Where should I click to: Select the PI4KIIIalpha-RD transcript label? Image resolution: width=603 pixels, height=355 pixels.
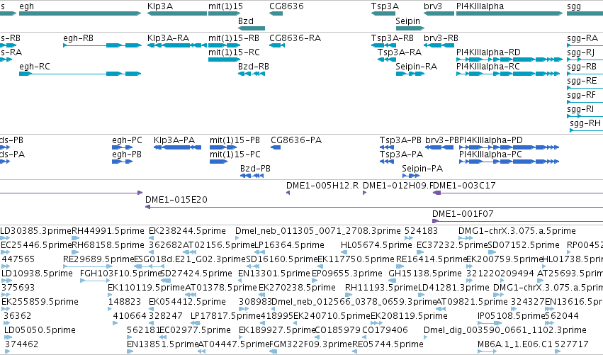(488, 52)
